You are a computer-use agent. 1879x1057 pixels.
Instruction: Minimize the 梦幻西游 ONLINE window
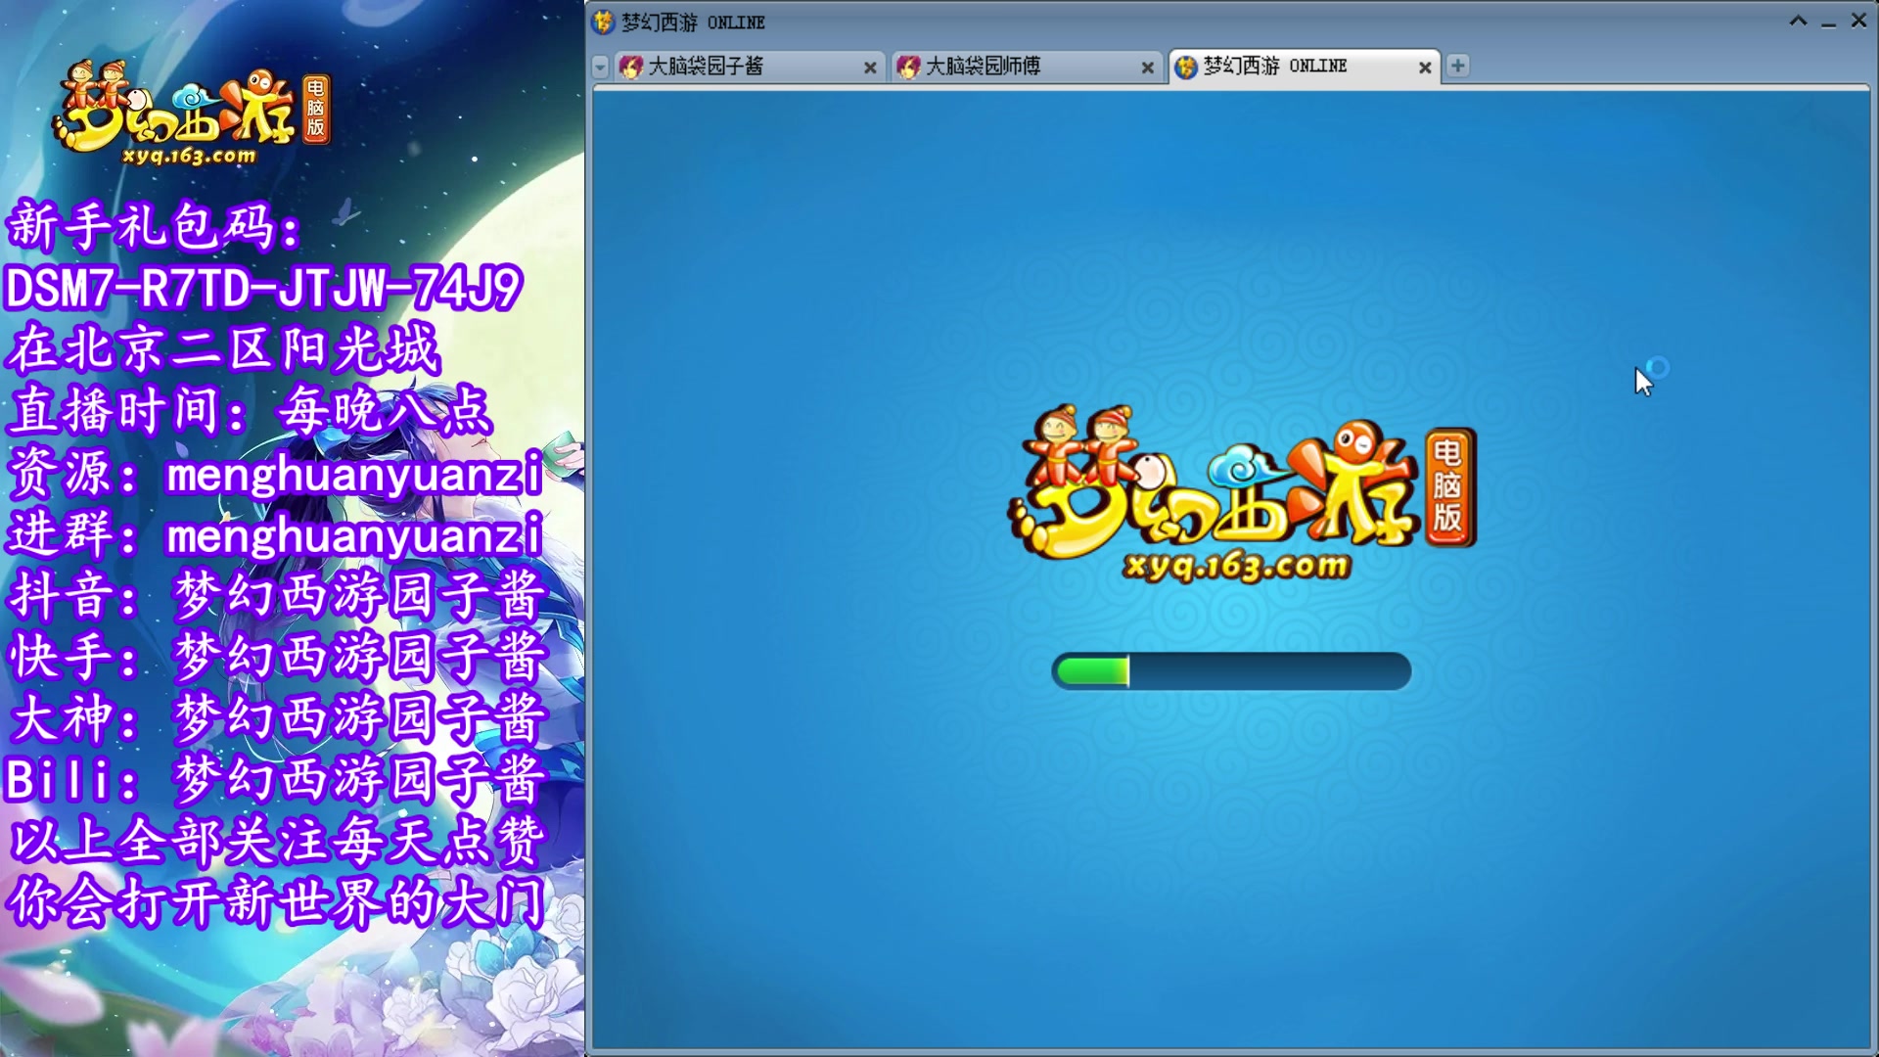(1828, 23)
